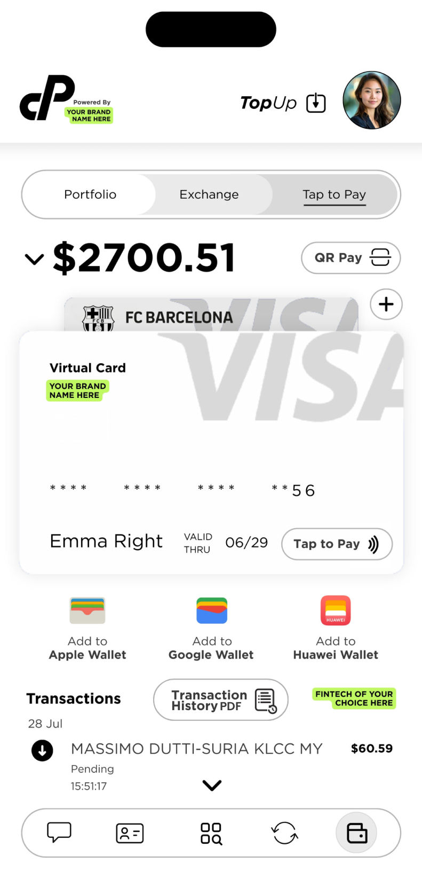Image resolution: width=422 pixels, height=887 pixels.
Task: Add card to Google Wallet
Action: pos(212,628)
